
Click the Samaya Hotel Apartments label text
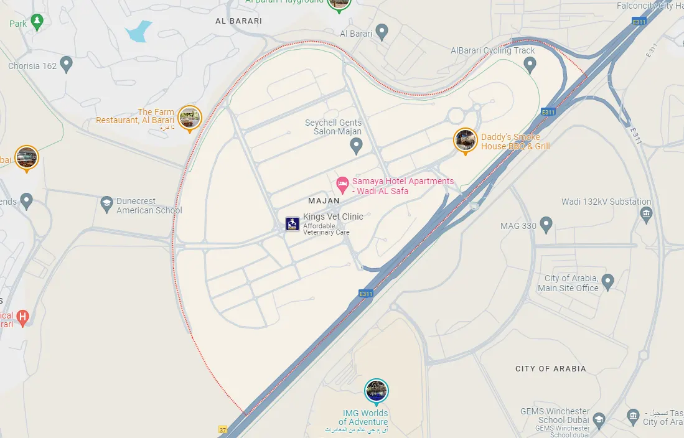click(x=403, y=186)
